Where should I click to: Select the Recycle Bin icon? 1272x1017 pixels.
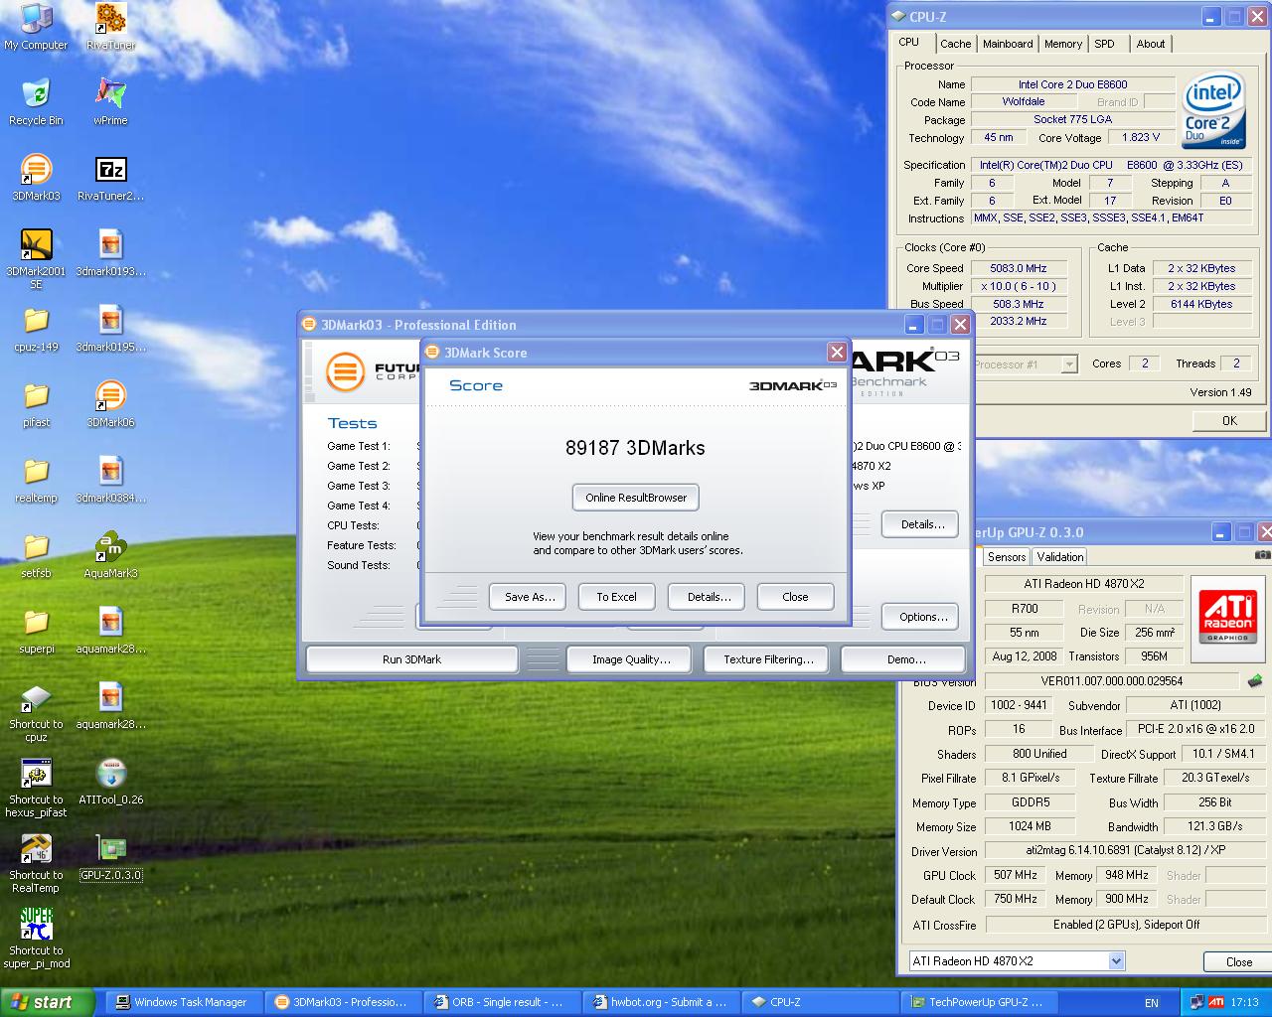36,102
